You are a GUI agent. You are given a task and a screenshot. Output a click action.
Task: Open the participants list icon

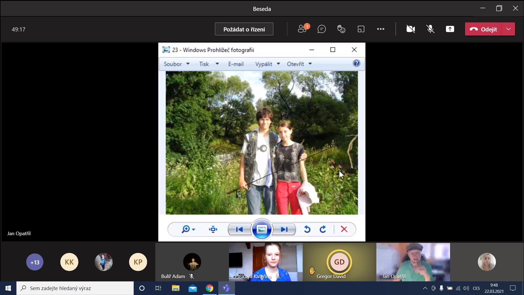(302, 29)
